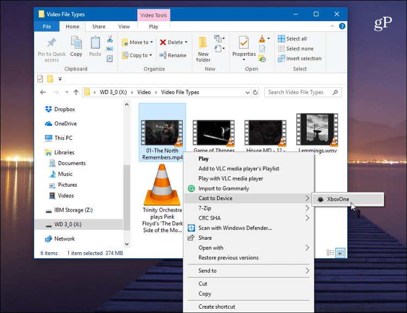Image resolution: width=407 pixels, height=313 pixels.
Task: Select the Lemmings.wmv video thumbnail
Action: pyautogui.click(x=317, y=129)
